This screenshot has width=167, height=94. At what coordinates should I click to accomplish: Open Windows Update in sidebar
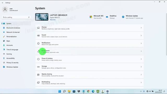(x=16, y=67)
